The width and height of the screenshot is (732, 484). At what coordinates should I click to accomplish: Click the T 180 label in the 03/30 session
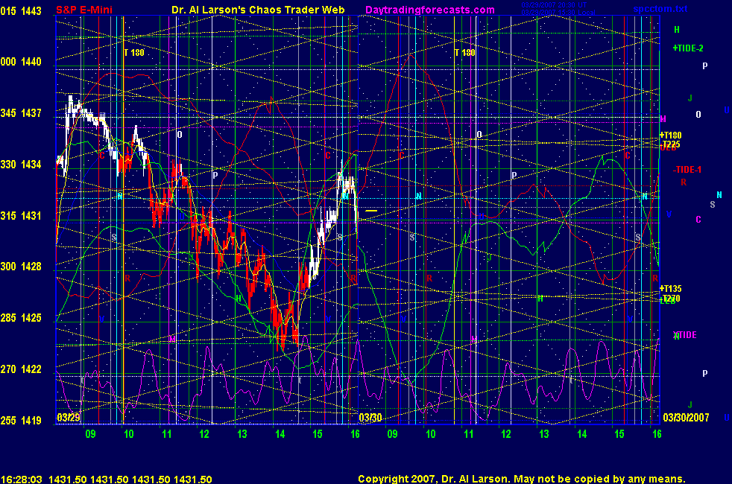pyautogui.click(x=464, y=53)
